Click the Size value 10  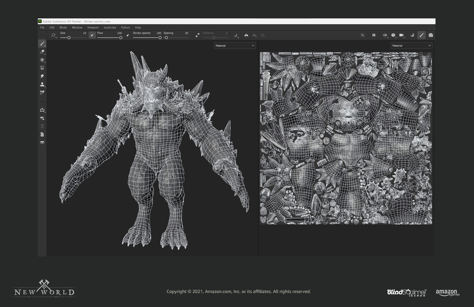84,33
